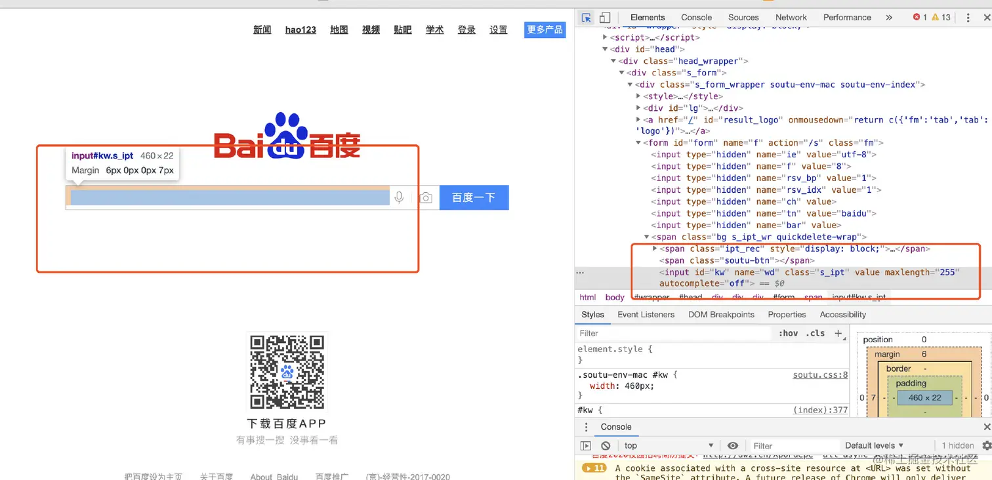The width and height of the screenshot is (992, 480).
Task: Show the console sidebar icon
Action: [586, 445]
